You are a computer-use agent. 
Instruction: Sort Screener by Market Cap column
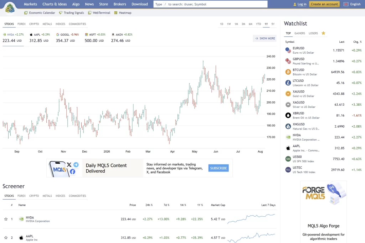(218, 205)
